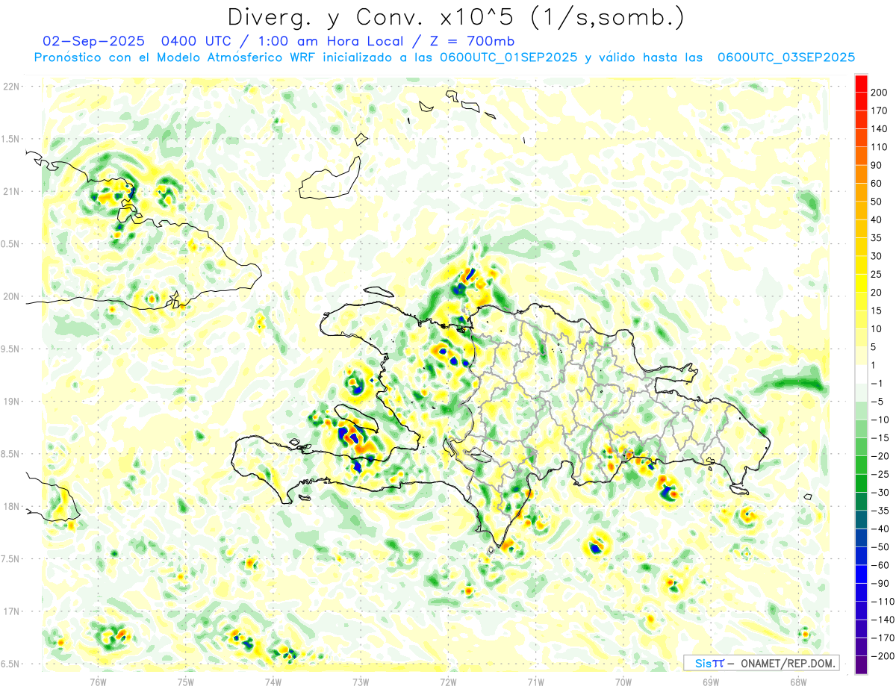
Task: Click the positive '110' colorbar value
Action: point(880,147)
